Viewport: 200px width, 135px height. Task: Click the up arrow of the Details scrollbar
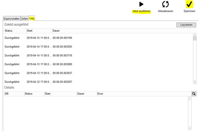click(x=190, y=99)
